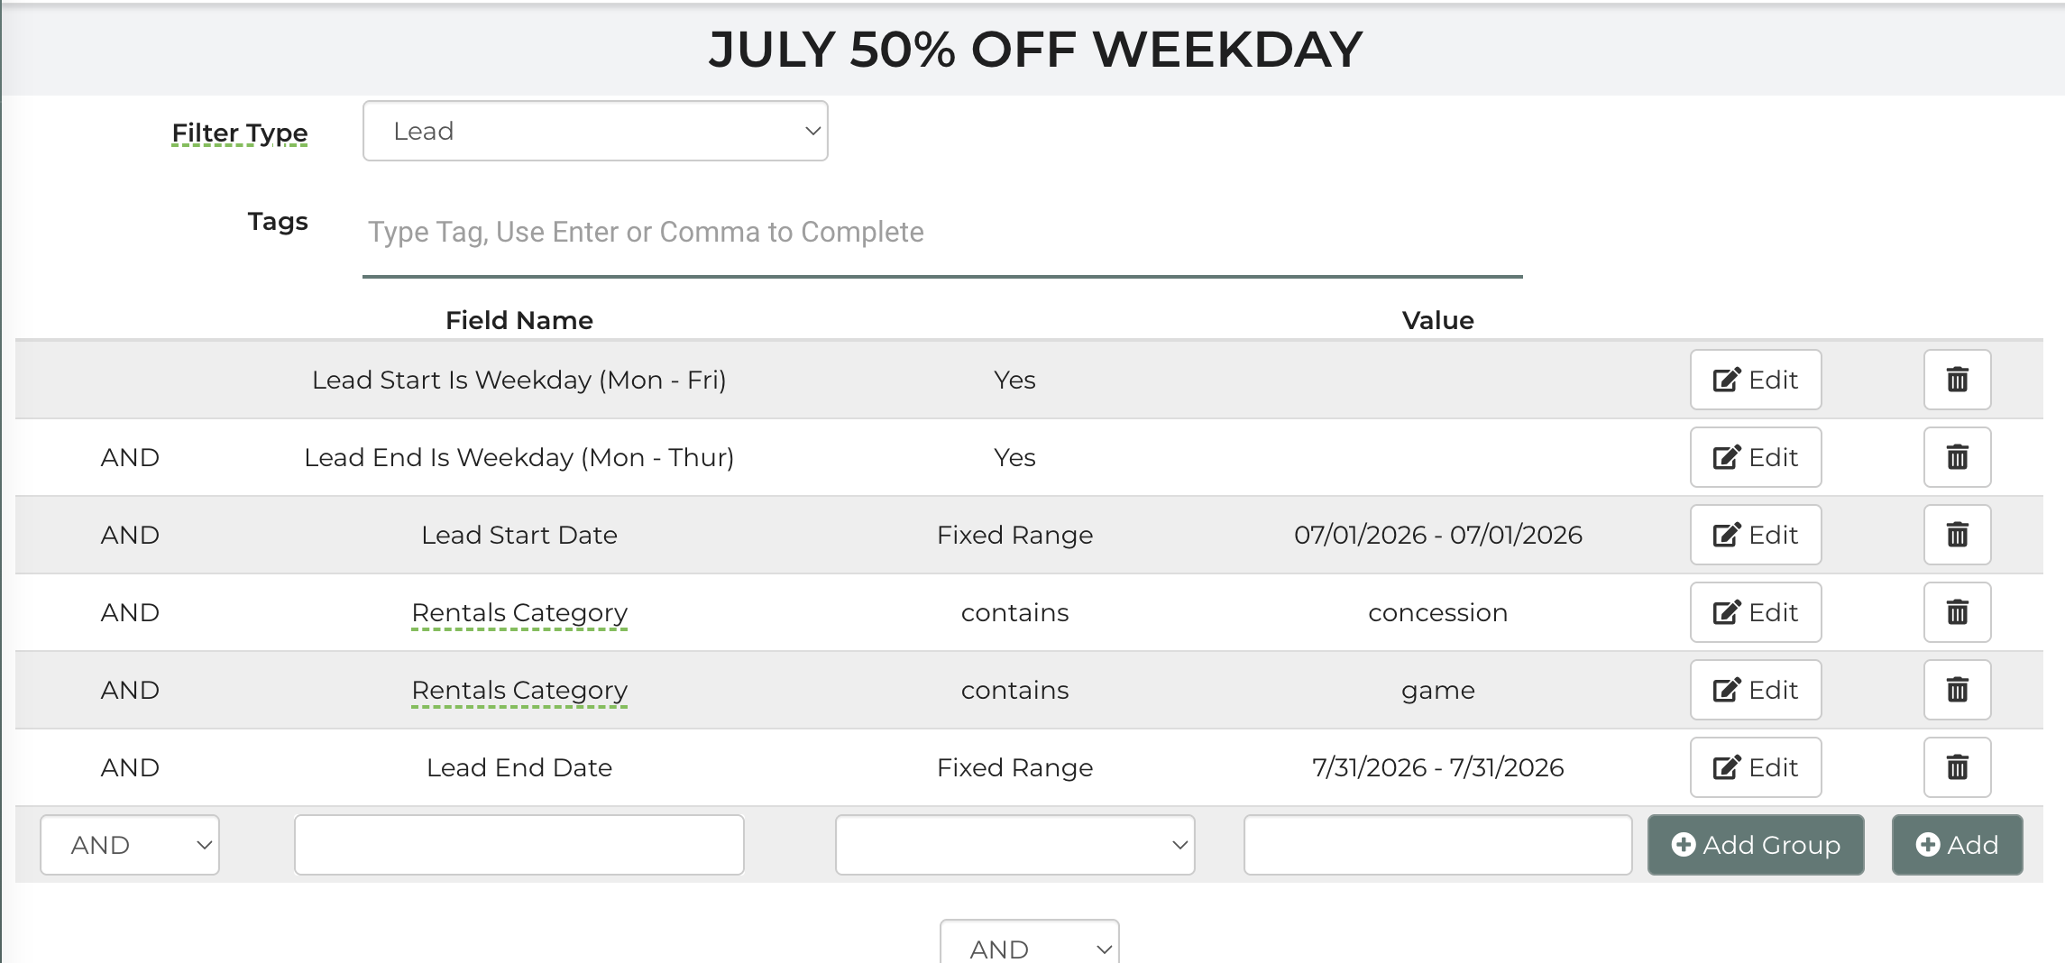Viewport: 2065px width, 963px height.
Task: Delete the Lead End Is Weekday row
Action: tap(1957, 457)
